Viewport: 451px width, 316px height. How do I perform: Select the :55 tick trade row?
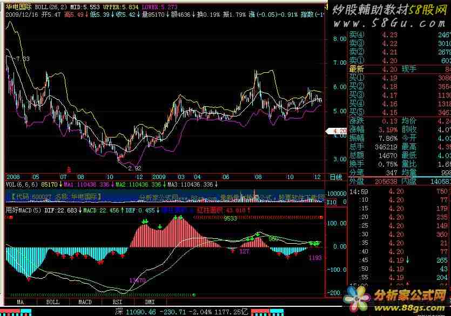(x=400, y=278)
